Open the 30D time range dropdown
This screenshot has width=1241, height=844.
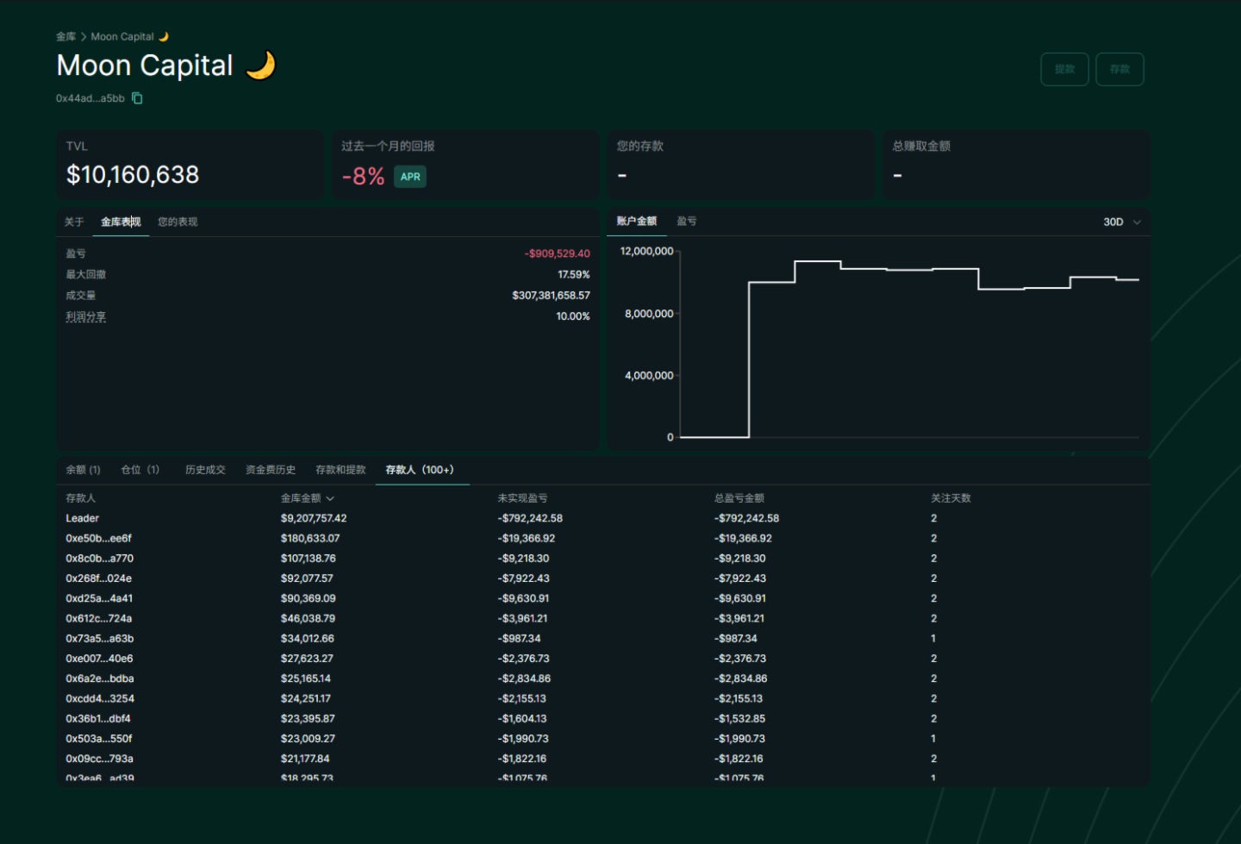1121,222
